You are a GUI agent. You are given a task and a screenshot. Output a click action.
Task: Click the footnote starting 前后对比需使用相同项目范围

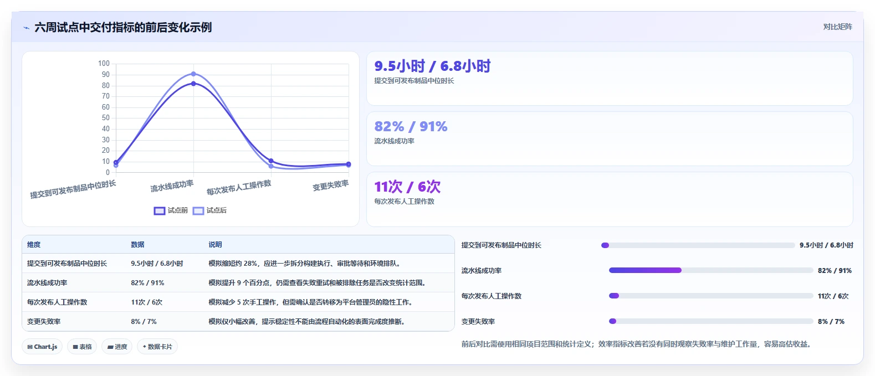pos(638,344)
